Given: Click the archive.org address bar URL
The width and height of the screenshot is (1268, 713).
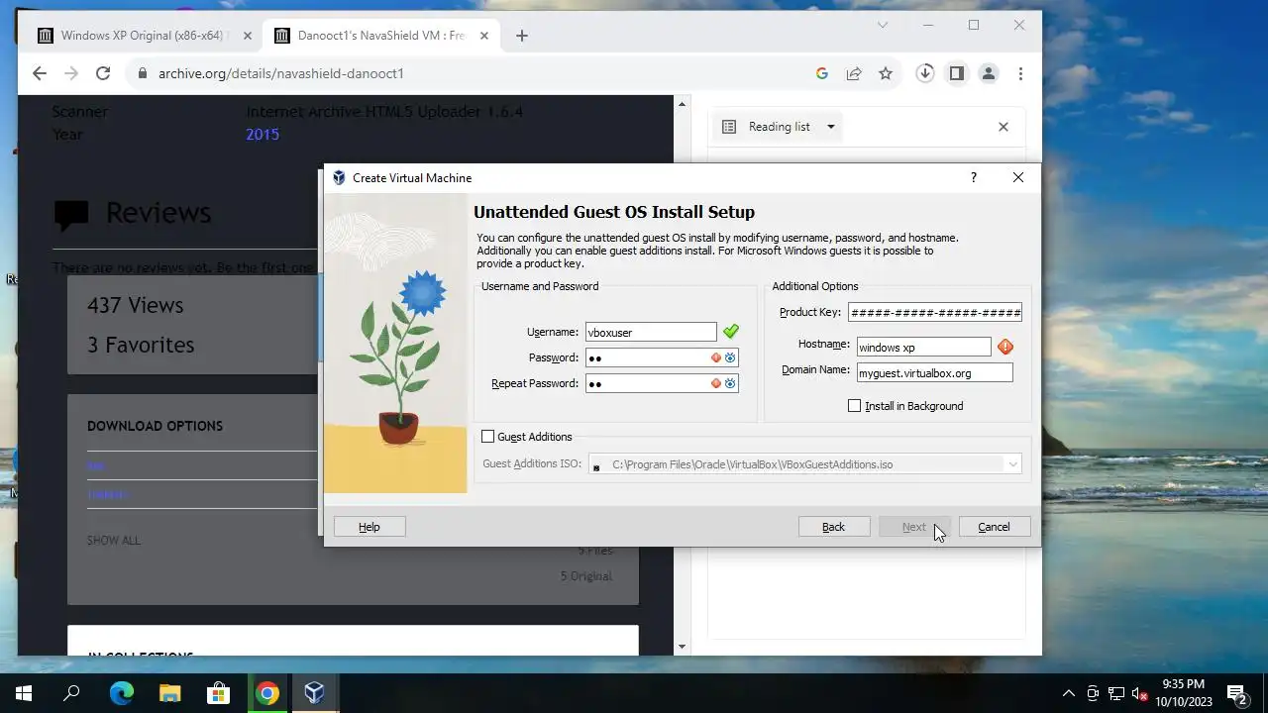Looking at the screenshot, I should pyautogui.click(x=281, y=73).
